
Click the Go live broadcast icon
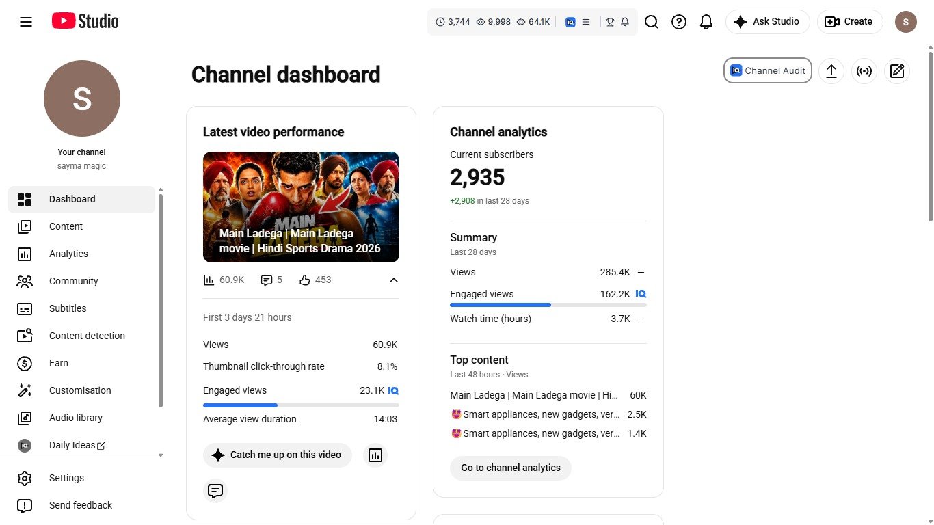click(864, 70)
